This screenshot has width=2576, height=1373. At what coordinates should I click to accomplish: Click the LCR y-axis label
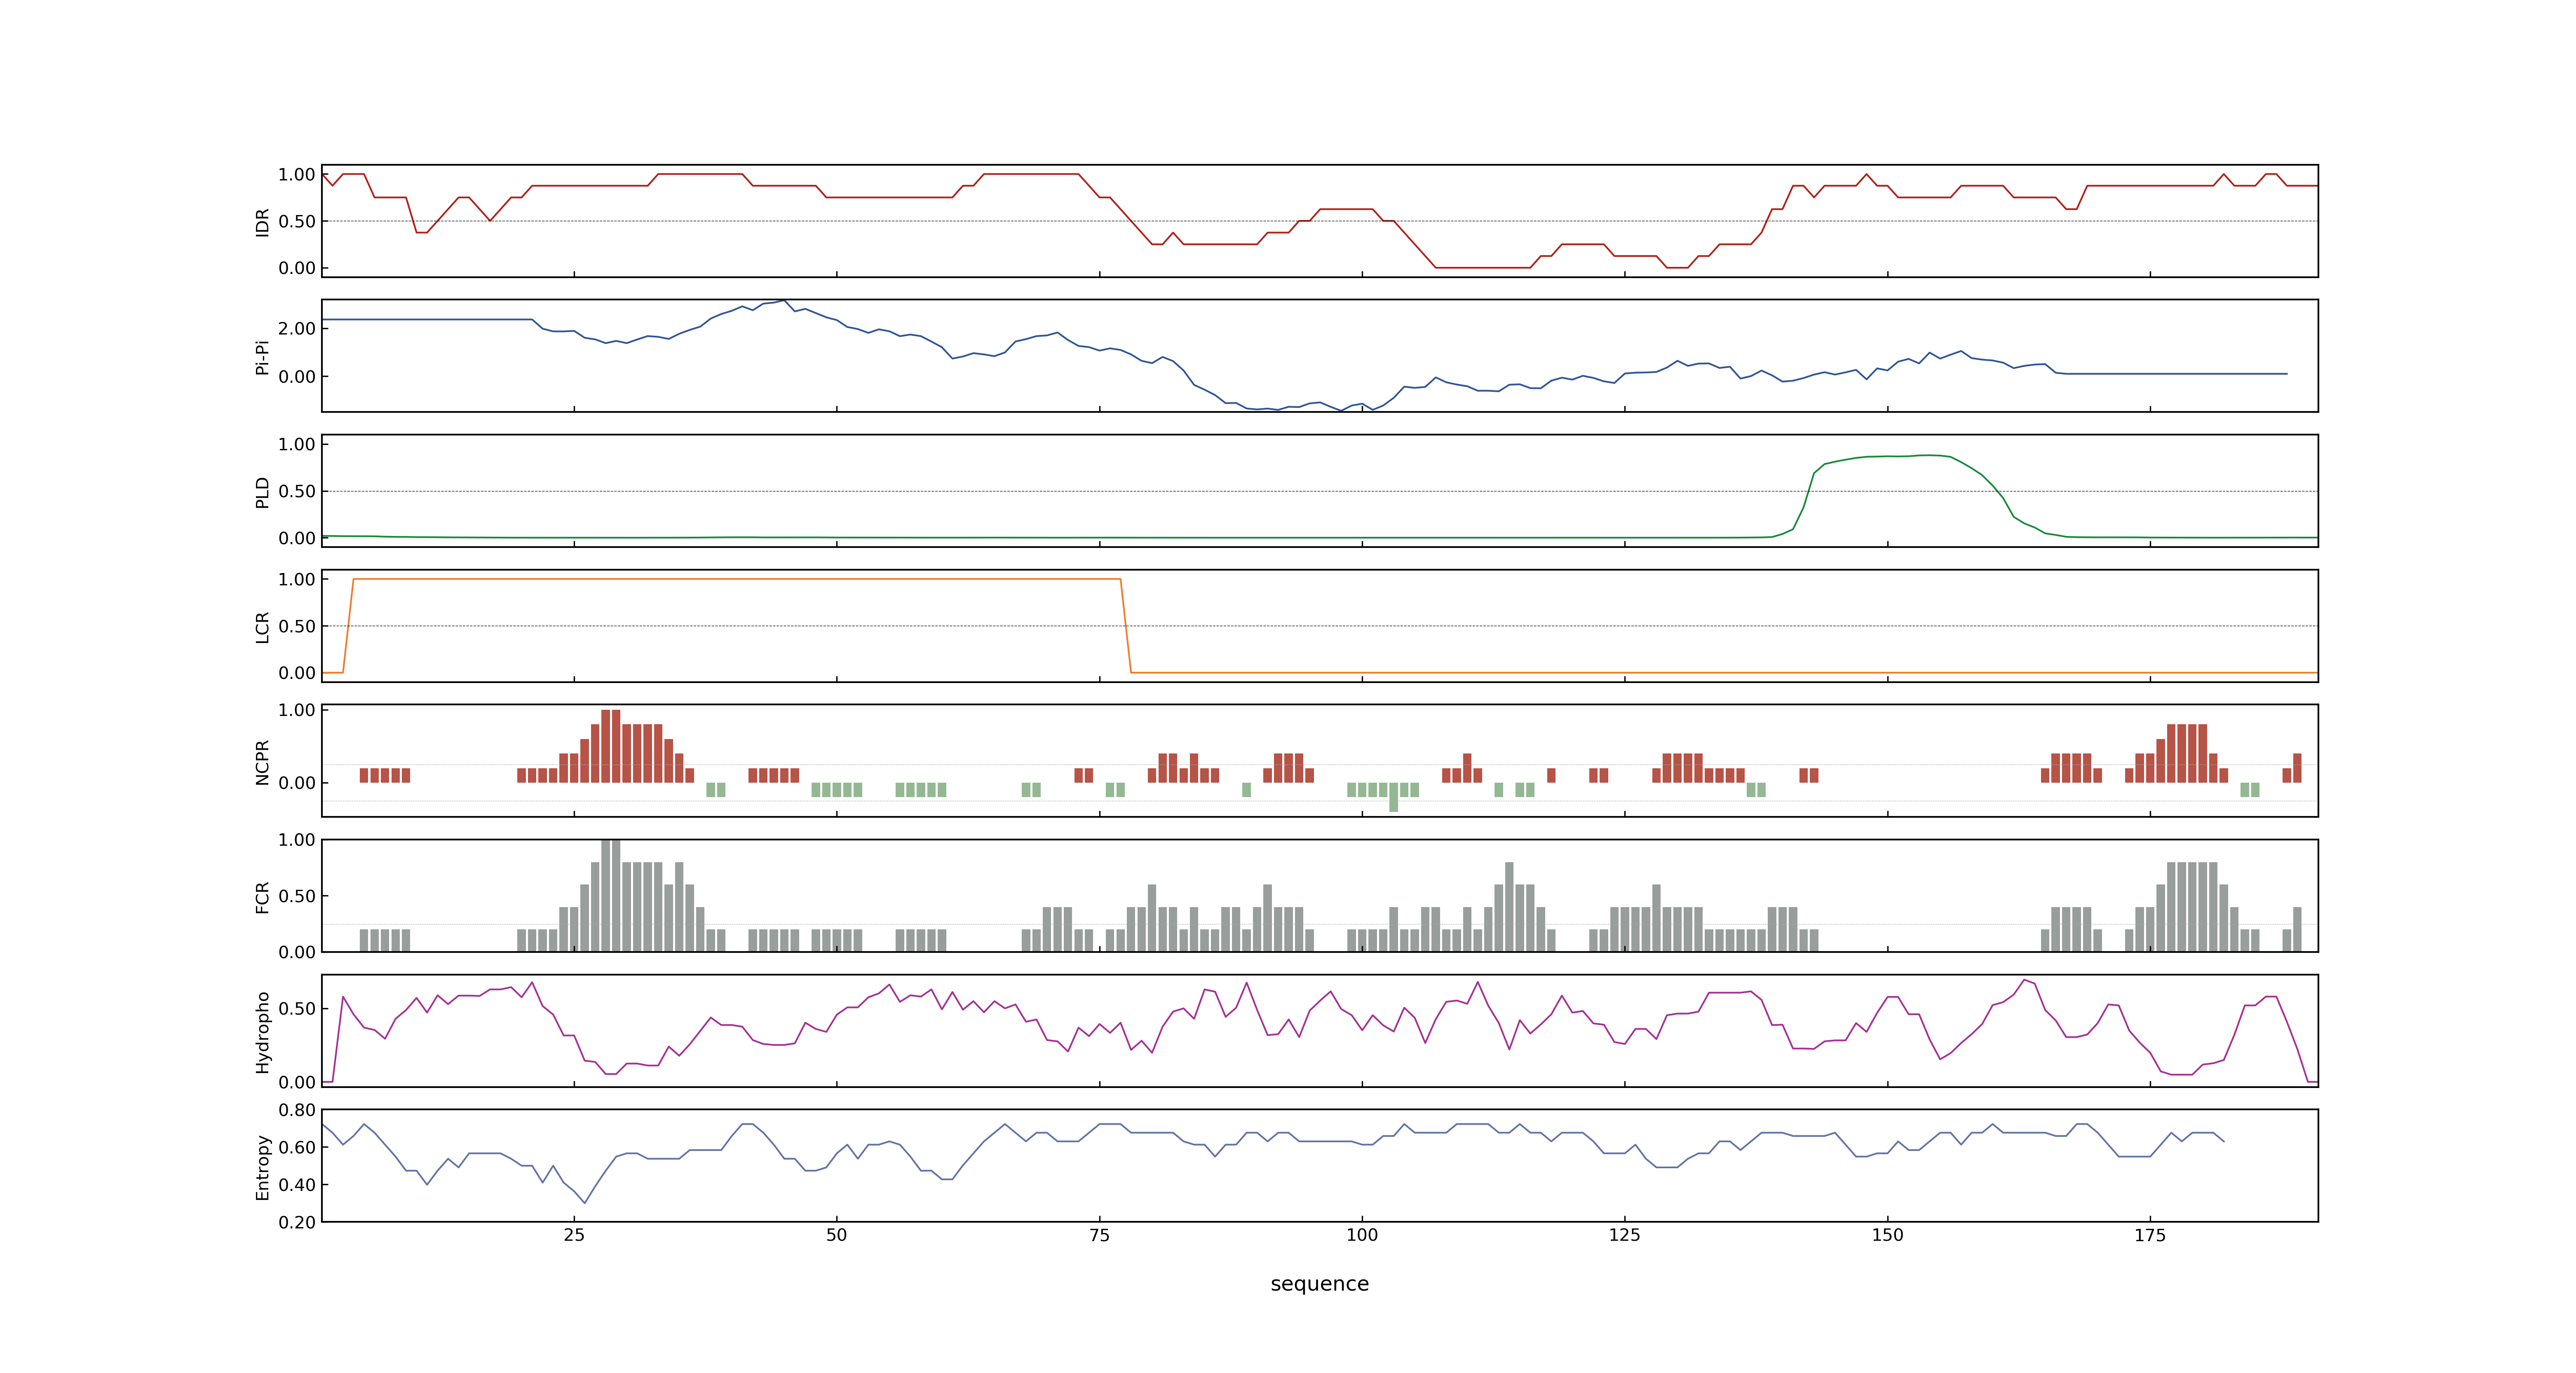tap(262, 627)
